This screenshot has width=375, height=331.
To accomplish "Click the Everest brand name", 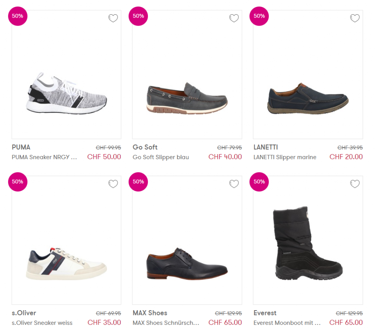I will 265,313.
